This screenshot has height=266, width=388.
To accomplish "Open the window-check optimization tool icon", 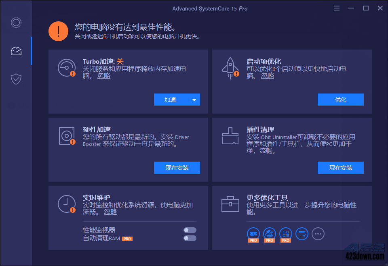I will [x=302, y=234].
